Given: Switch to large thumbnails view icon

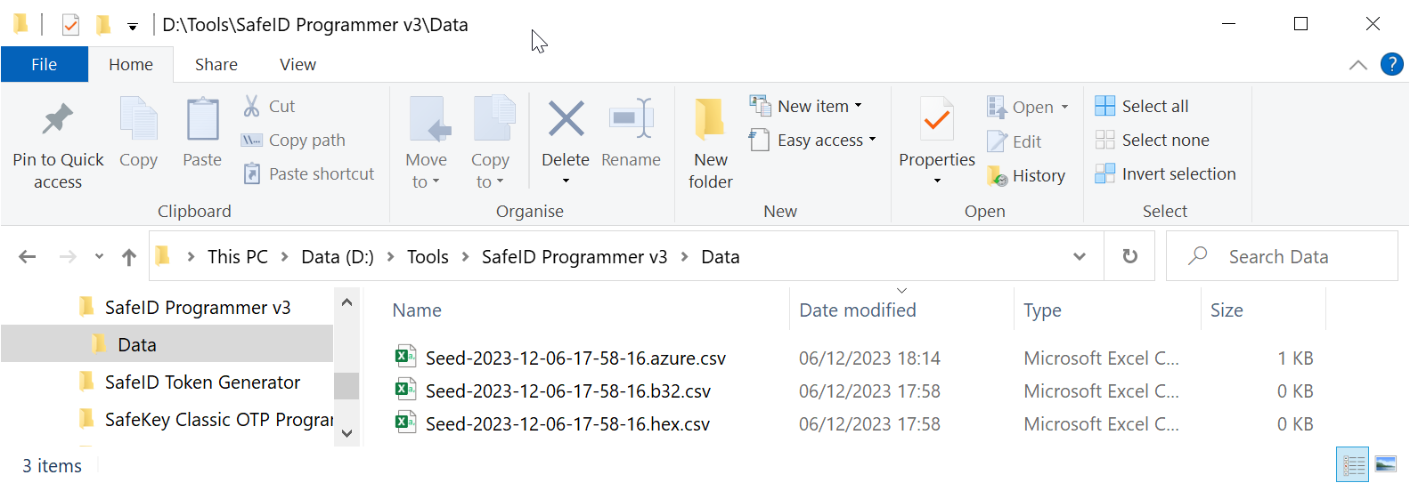Looking at the screenshot, I should pyautogui.click(x=1385, y=464).
